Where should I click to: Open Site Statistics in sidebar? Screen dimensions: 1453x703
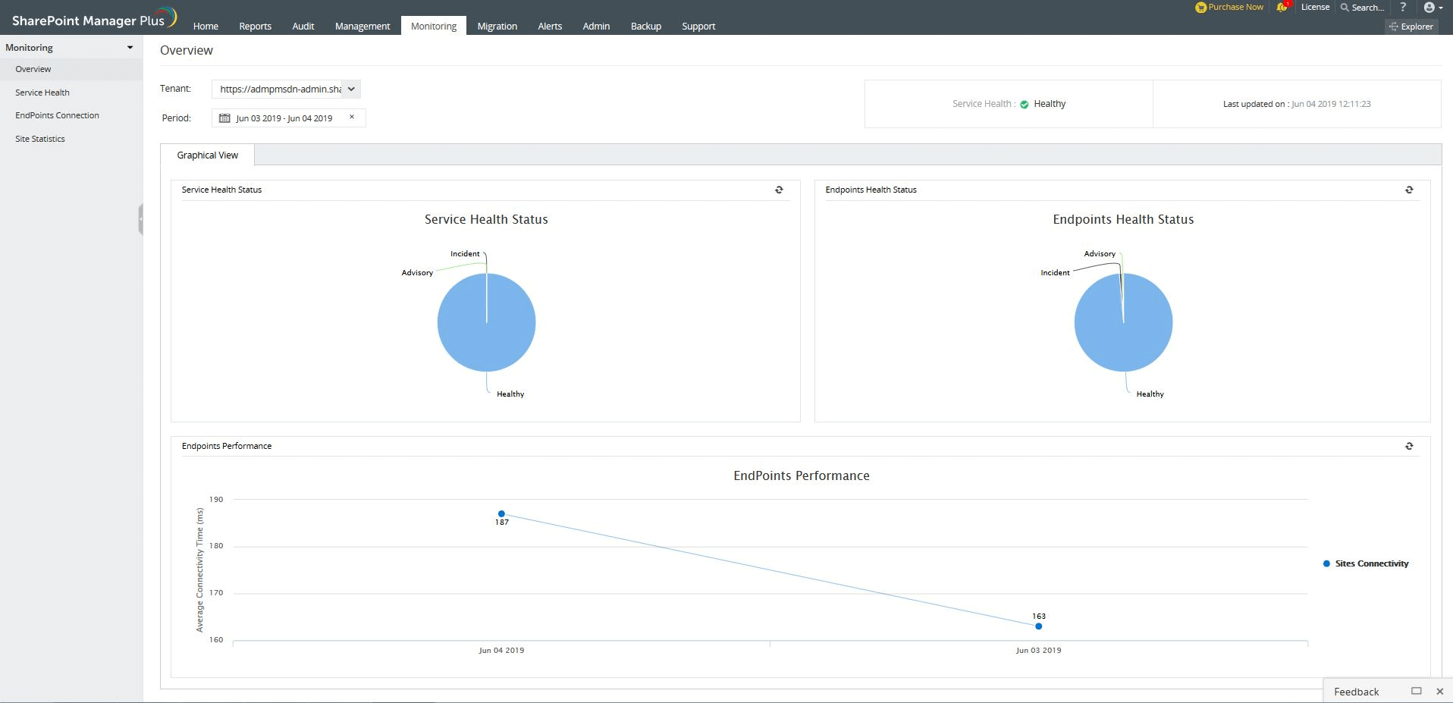pyautogui.click(x=40, y=139)
